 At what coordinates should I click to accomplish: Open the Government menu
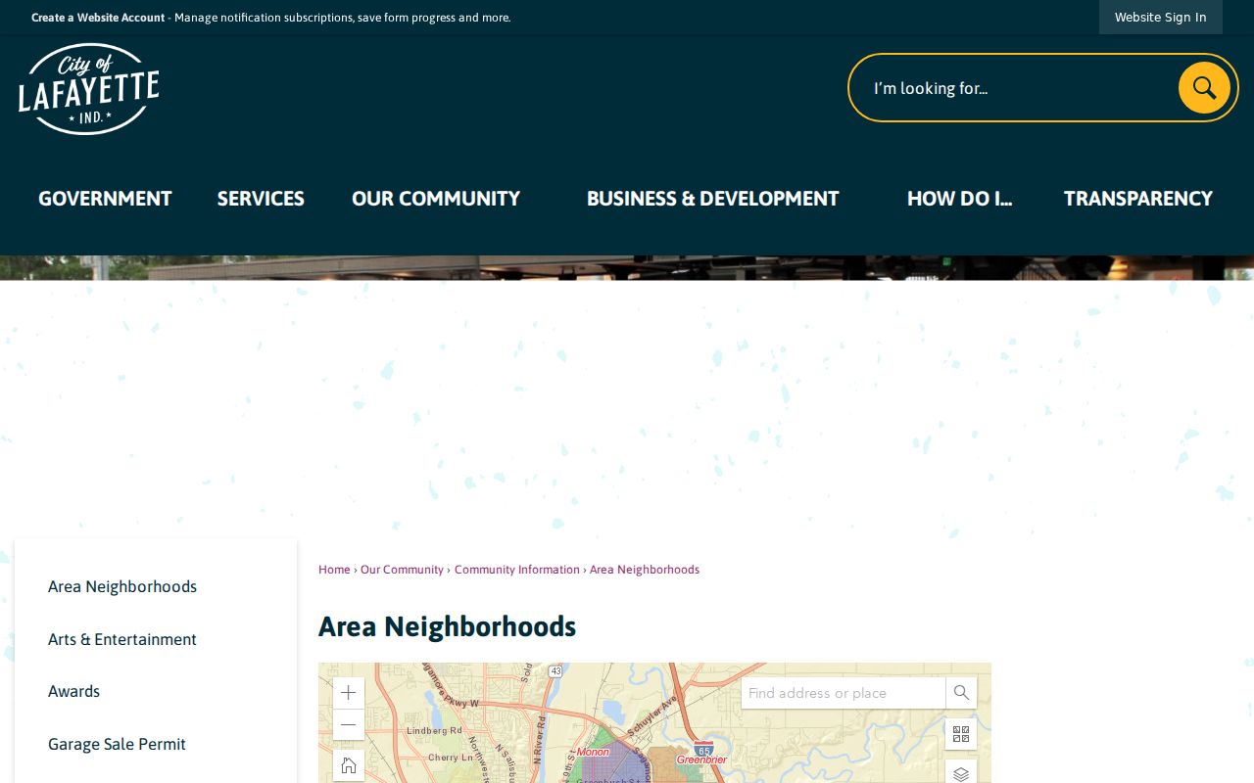tap(105, 199)
